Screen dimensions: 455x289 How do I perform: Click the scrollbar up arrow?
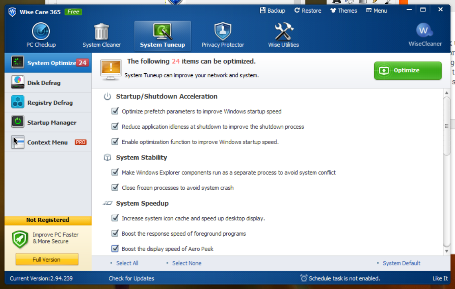click(x=446, y=93)
